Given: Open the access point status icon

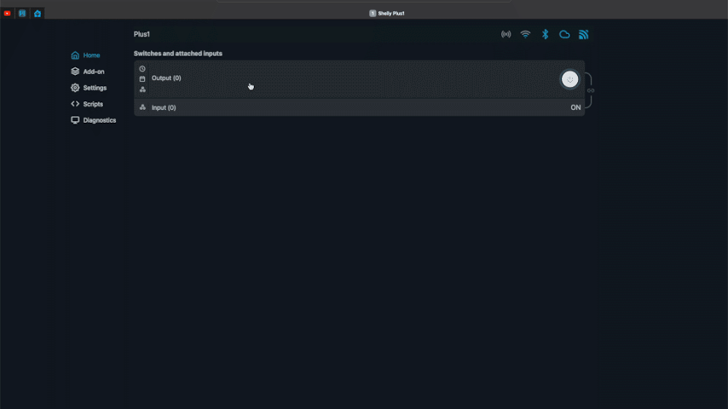Looking at the screenshot, I should click(506, 34).
